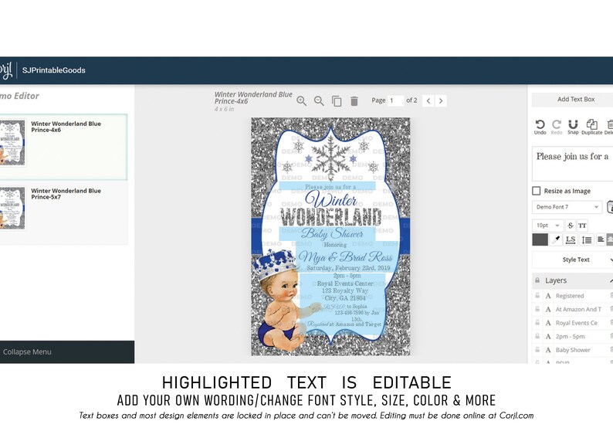Image resolution: width=613 pixels, height=438 pixels.
Task: Select the At Amazon And T layer
Action: point(578,309)
